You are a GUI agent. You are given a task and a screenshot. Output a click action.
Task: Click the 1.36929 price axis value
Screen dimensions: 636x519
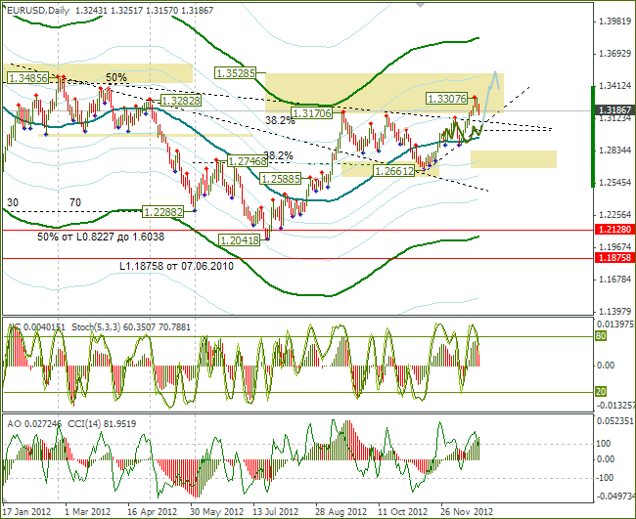tap(615, 54)
